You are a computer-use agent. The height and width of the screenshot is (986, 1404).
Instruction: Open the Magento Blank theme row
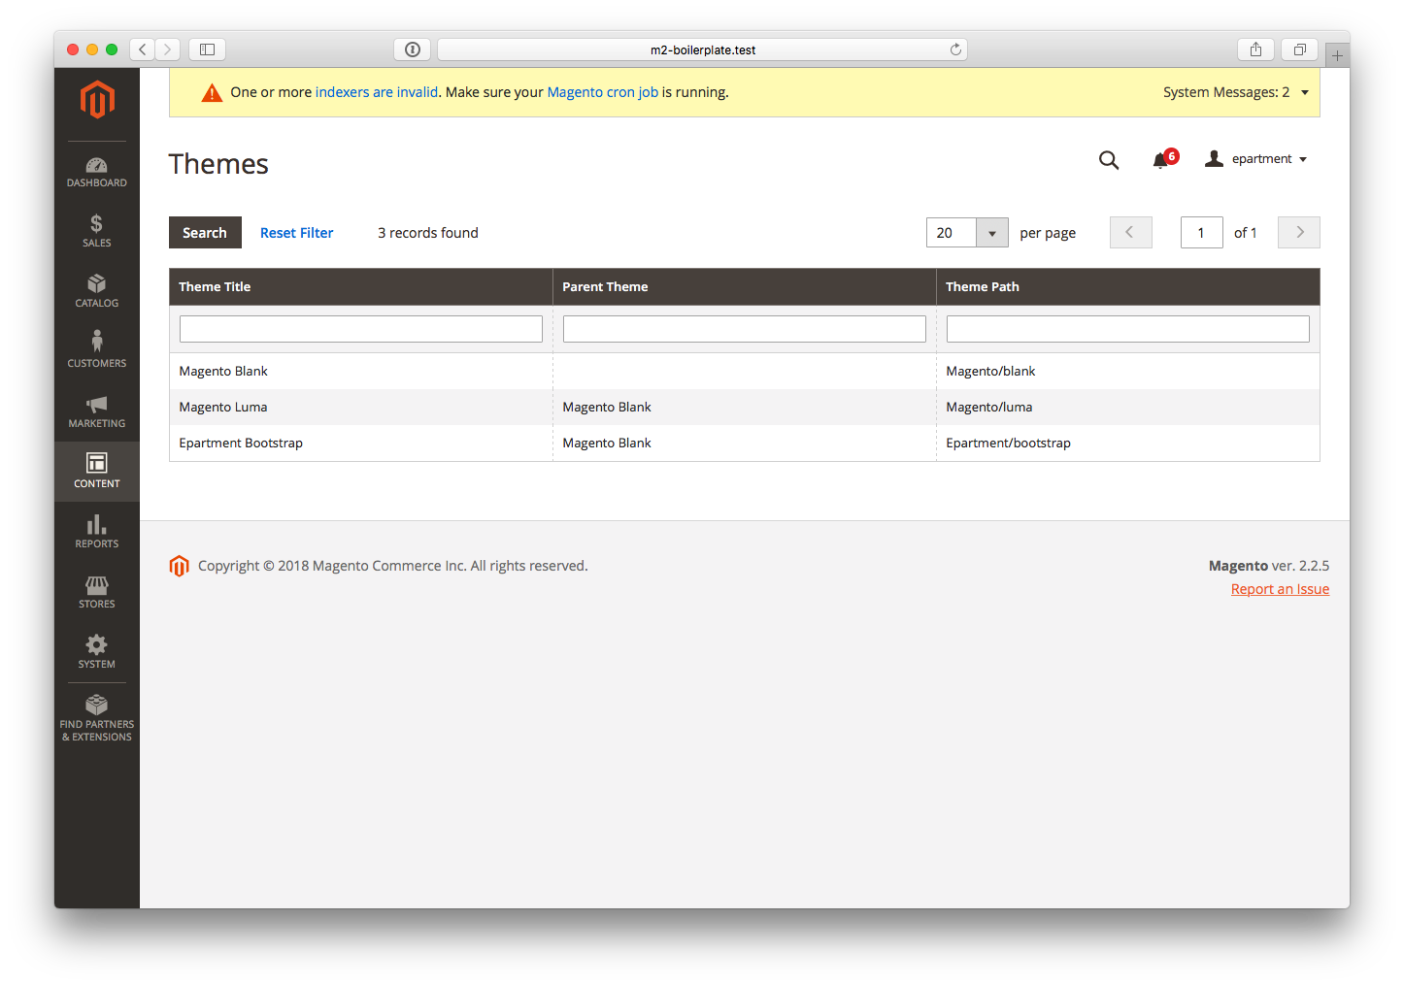point(745,372)
